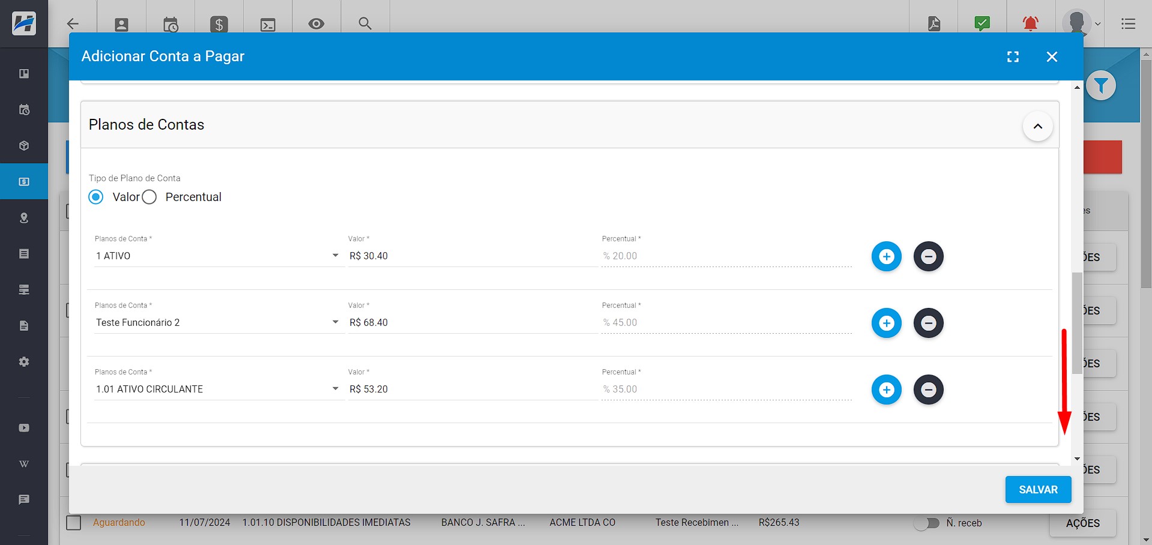Click the SALVAR button

tap(1038, 489)
